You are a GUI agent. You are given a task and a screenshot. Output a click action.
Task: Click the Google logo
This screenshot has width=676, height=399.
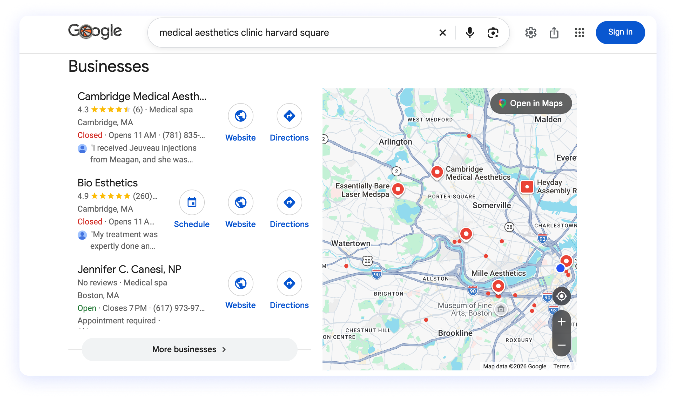pos(95,31)
